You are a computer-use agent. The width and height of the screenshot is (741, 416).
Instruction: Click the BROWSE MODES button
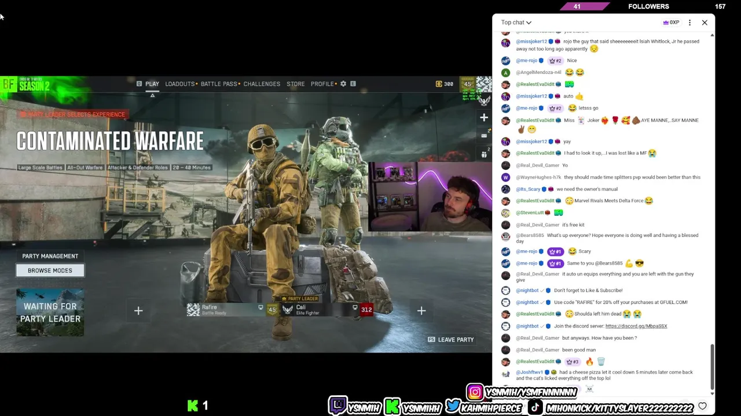[50, 270]
